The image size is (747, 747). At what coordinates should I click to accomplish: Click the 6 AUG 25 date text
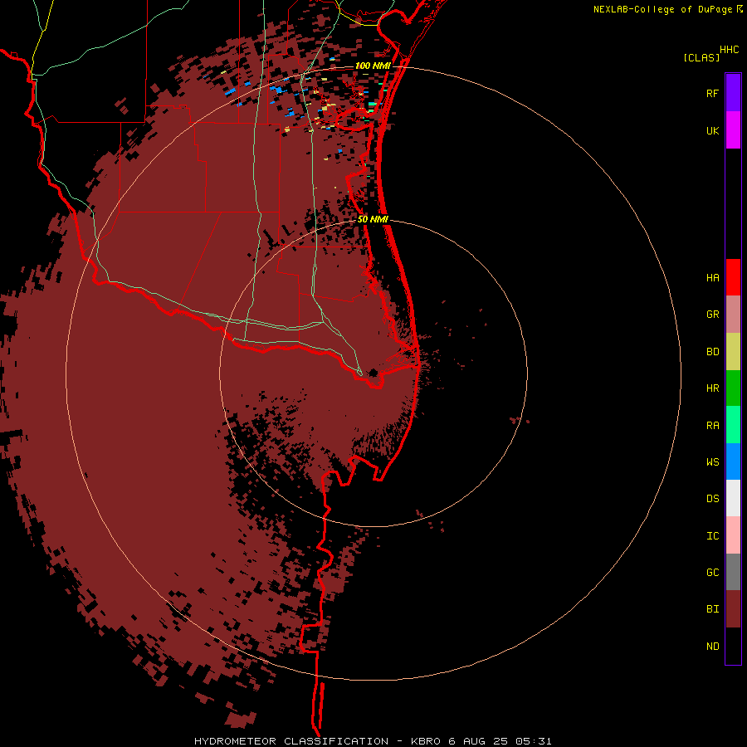coord(479,741)
